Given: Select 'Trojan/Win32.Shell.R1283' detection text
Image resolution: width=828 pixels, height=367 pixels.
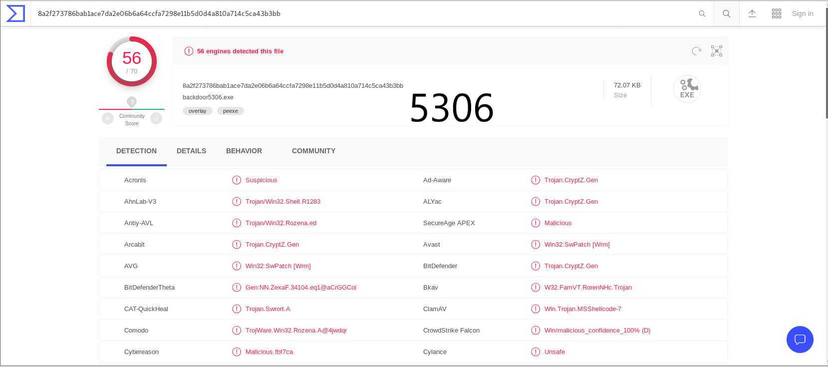Looking at the screenshot, I should (x=283, y=202).
